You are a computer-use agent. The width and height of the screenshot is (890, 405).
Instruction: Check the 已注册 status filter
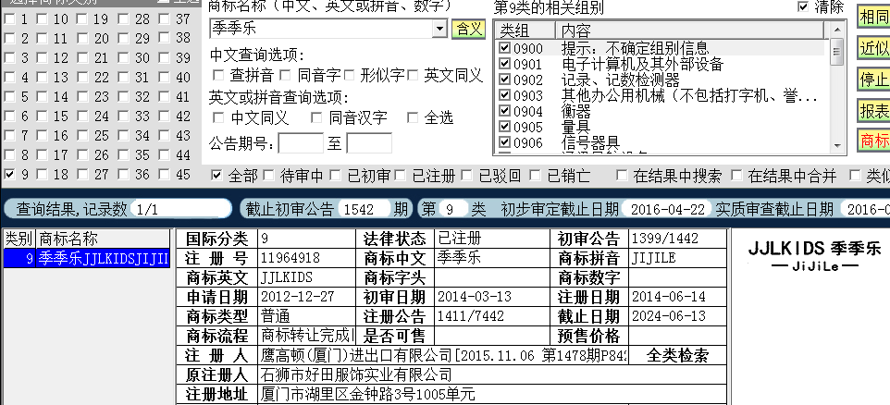(x=401, y=176)
